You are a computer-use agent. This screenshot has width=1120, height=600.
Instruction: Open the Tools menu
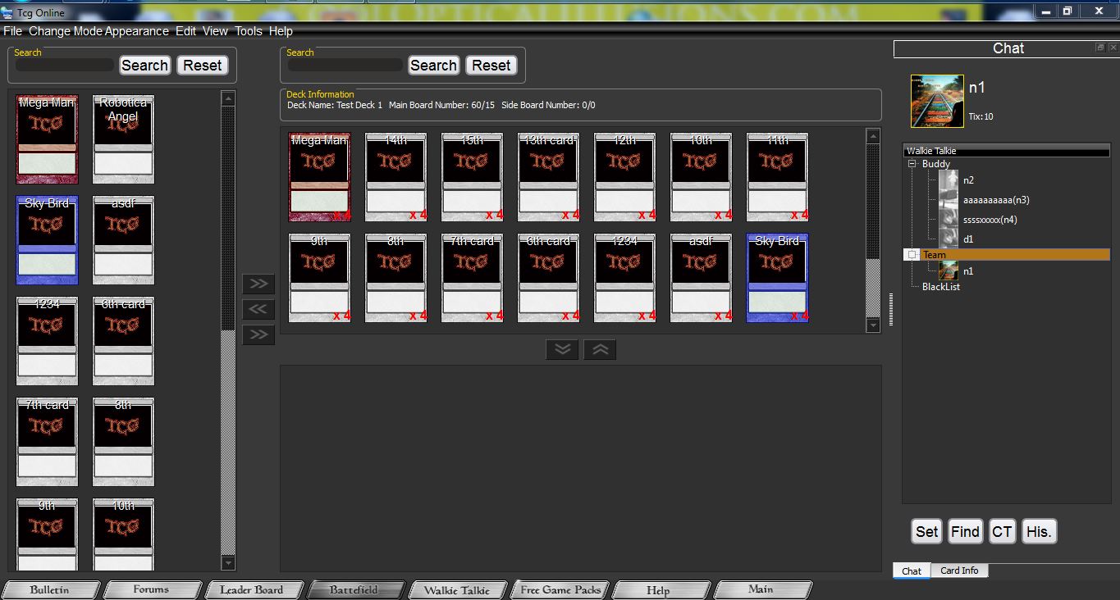coord(248,31)
